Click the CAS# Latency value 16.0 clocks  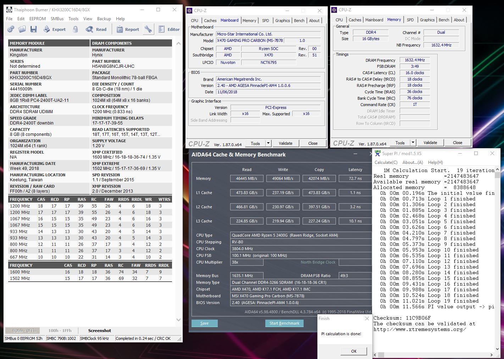414,73
